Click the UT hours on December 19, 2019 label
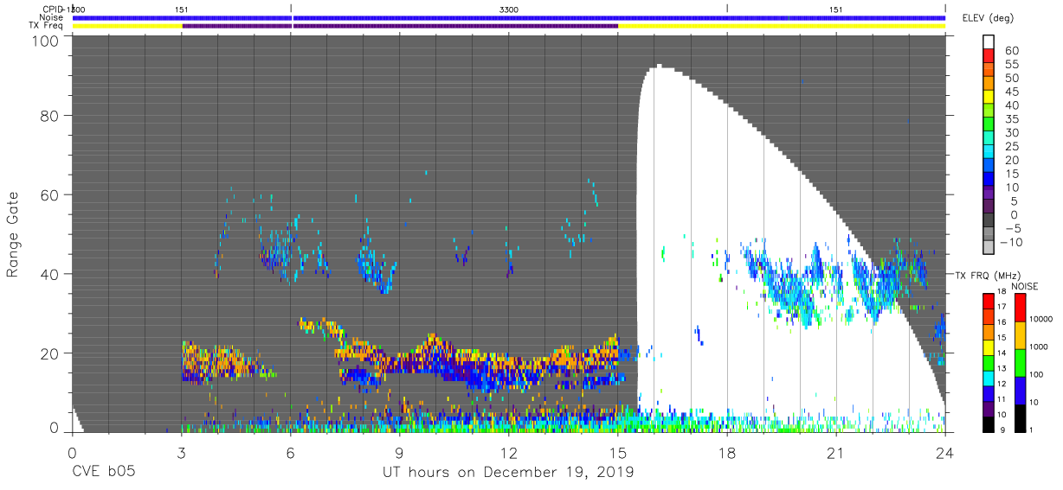 tap(508, 474)
